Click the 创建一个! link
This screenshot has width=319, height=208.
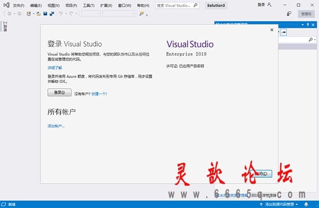pos(99,93)
